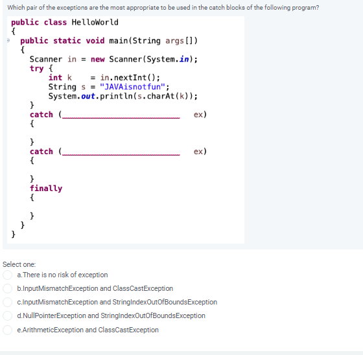Click the 'finally' keyword in code

coord(46,189)
